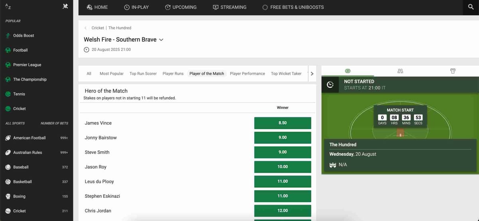This screenshot has height=221, width=479.
Task: Select the Top Run Scorer tab
Action: pyautogui.click(x=143, y=74)
